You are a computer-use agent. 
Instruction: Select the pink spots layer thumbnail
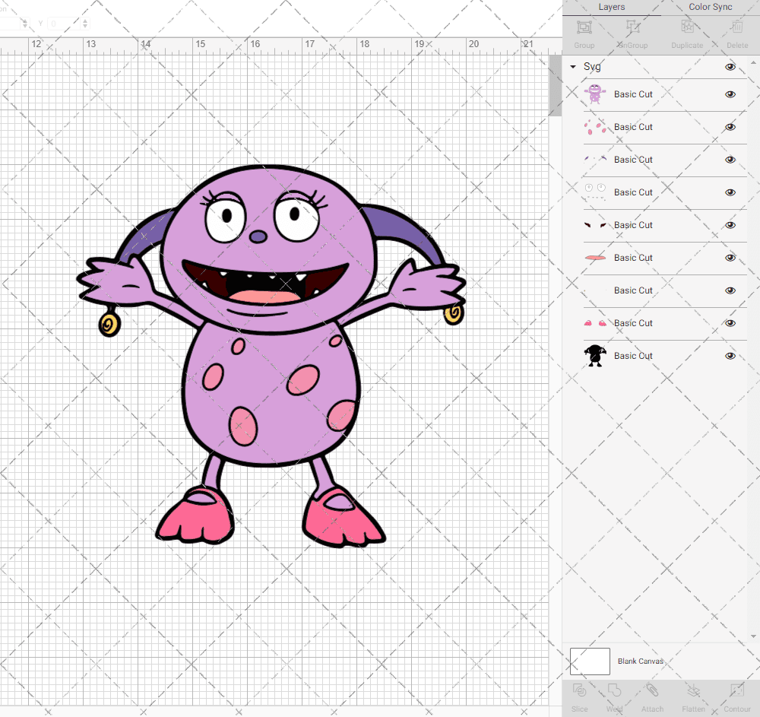click(595, 127)
